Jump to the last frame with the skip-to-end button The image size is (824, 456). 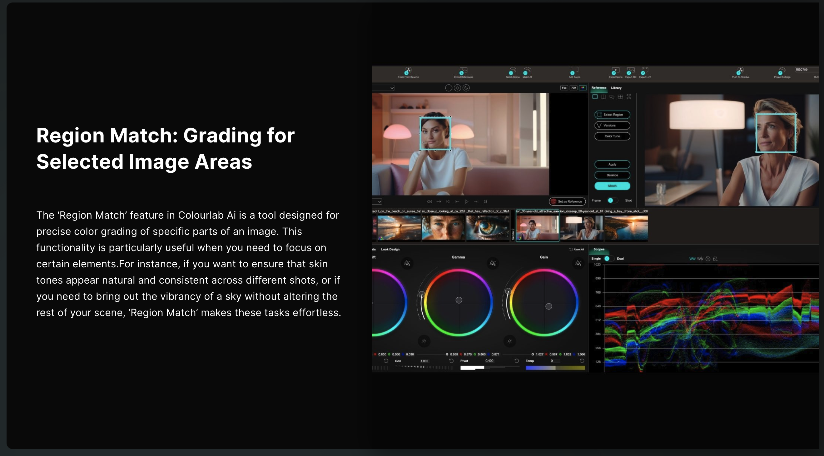click(485, 201)
